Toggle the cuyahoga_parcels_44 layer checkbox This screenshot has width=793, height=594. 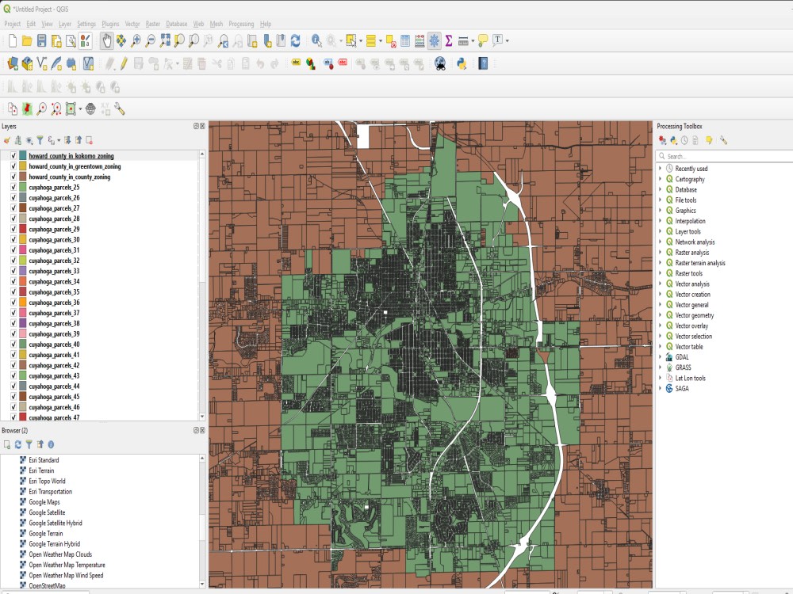(13, 386)
